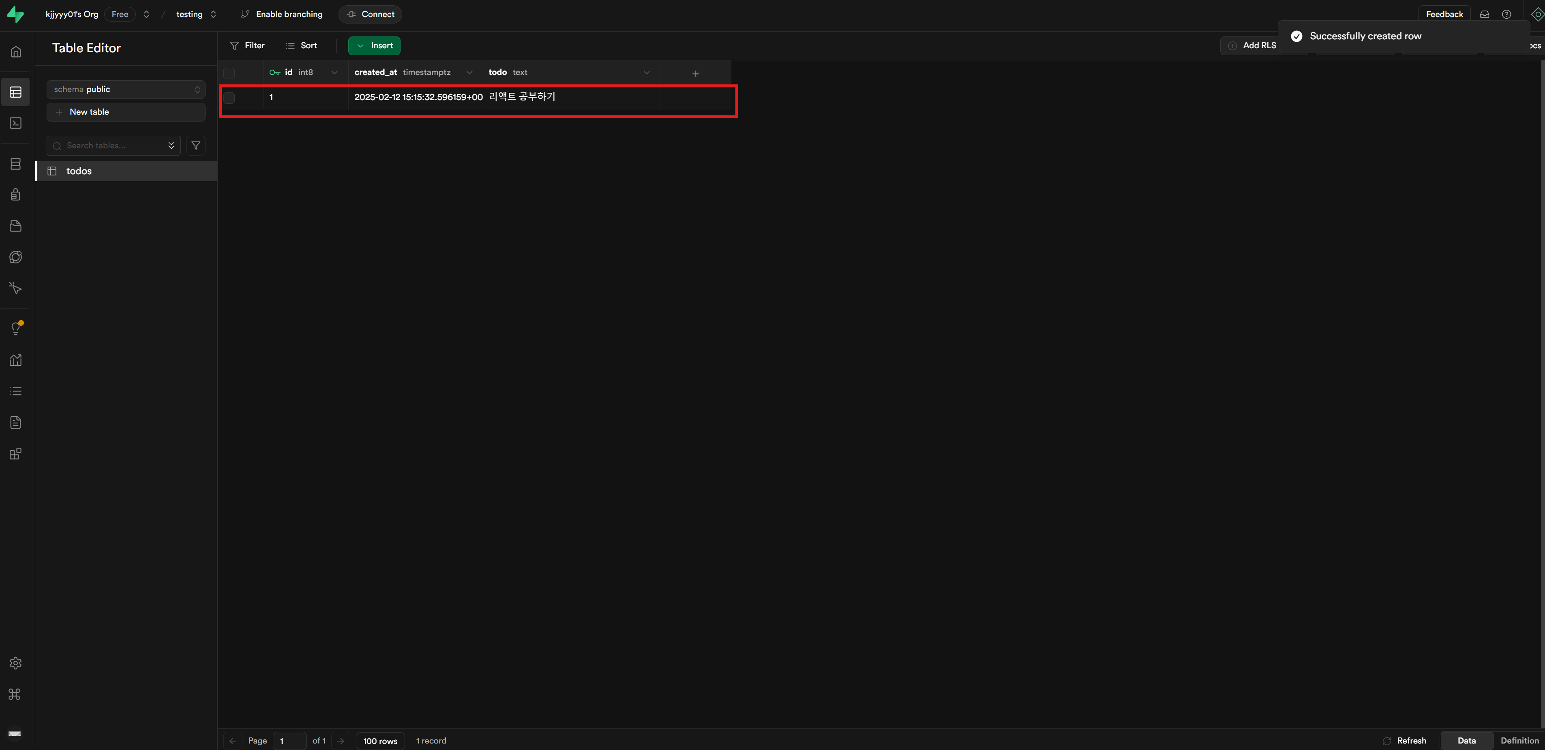Open the Realtime cursor icon
Viewport: 1545px width, 750px height.
15,288
